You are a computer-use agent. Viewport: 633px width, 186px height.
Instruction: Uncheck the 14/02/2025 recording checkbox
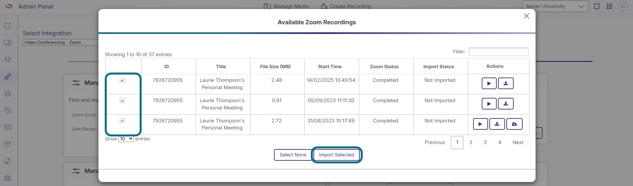(122, 80)
